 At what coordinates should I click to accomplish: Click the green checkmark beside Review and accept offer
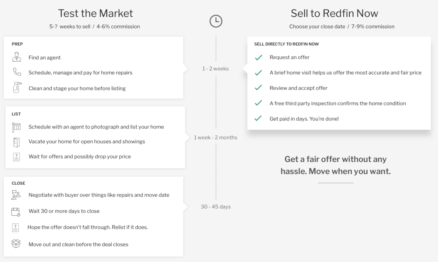tap(258, 88)
